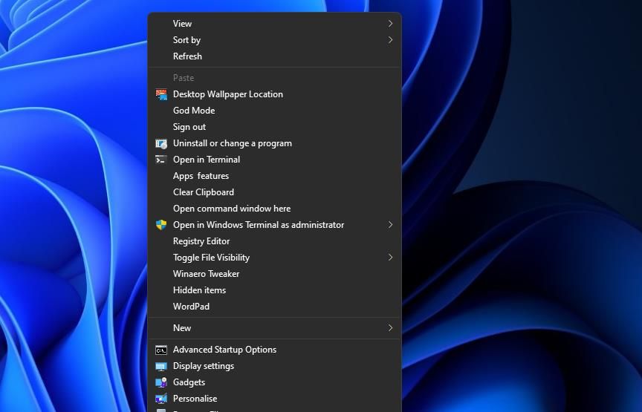Select Open in Windows Terminal as administrator
Viewport: 642px width, 412px height.
click(274, 225)
